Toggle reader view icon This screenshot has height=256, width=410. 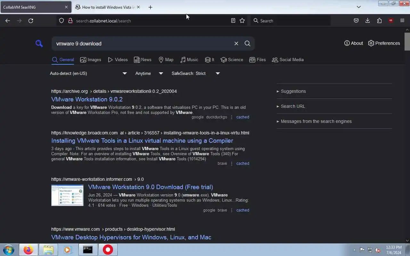(x=233, y=20)
